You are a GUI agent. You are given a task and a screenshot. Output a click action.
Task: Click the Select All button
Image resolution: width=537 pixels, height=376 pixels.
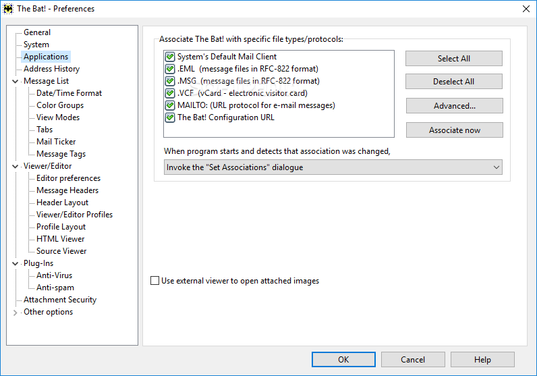[454, 59]
